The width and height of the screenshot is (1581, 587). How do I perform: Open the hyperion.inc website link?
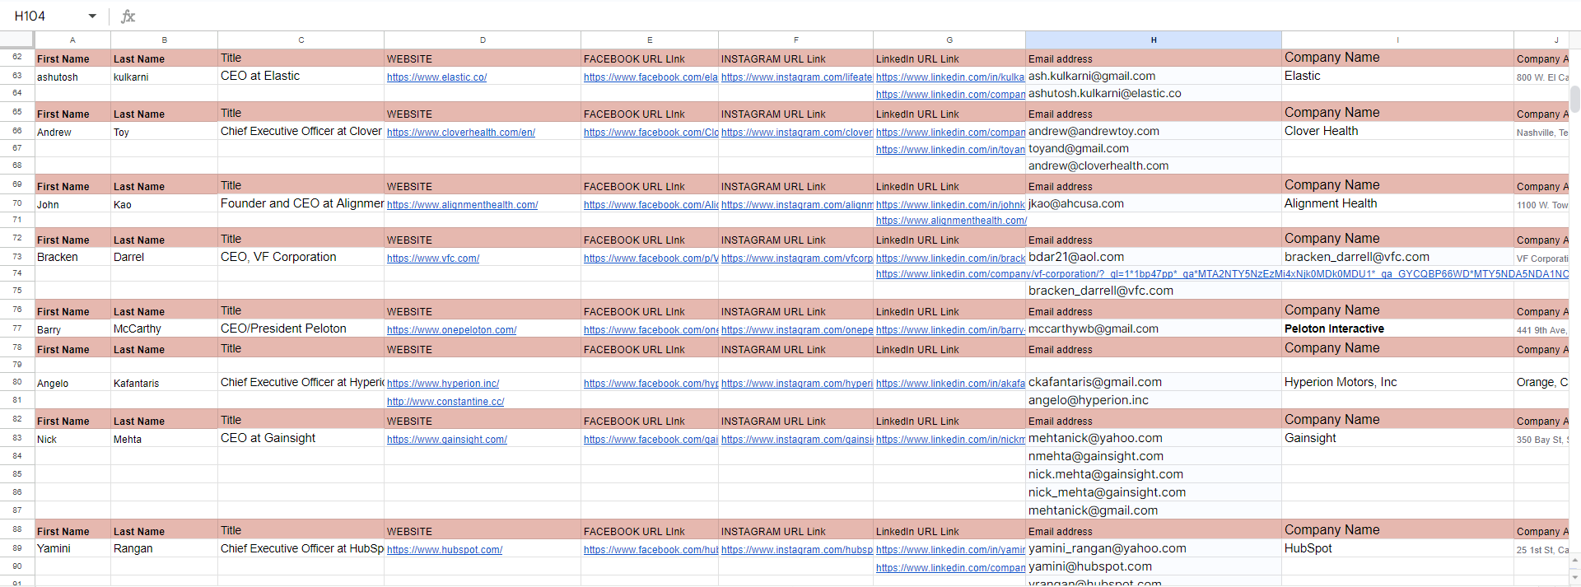tap(443, 384)
